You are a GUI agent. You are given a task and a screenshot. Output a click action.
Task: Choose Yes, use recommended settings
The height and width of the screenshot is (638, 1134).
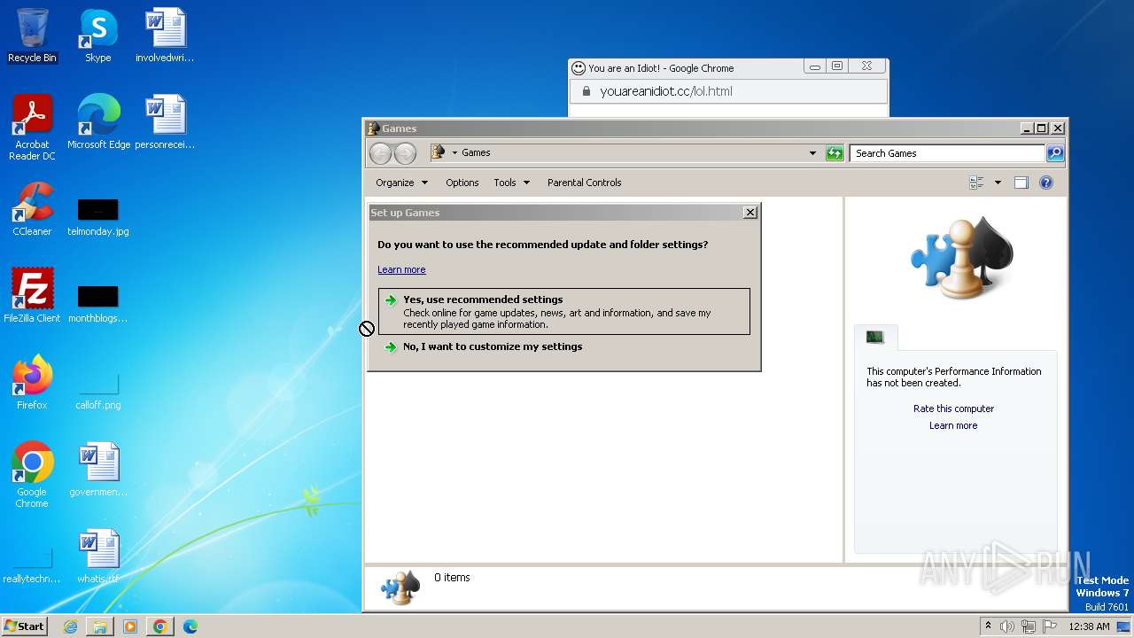[563, 311]
